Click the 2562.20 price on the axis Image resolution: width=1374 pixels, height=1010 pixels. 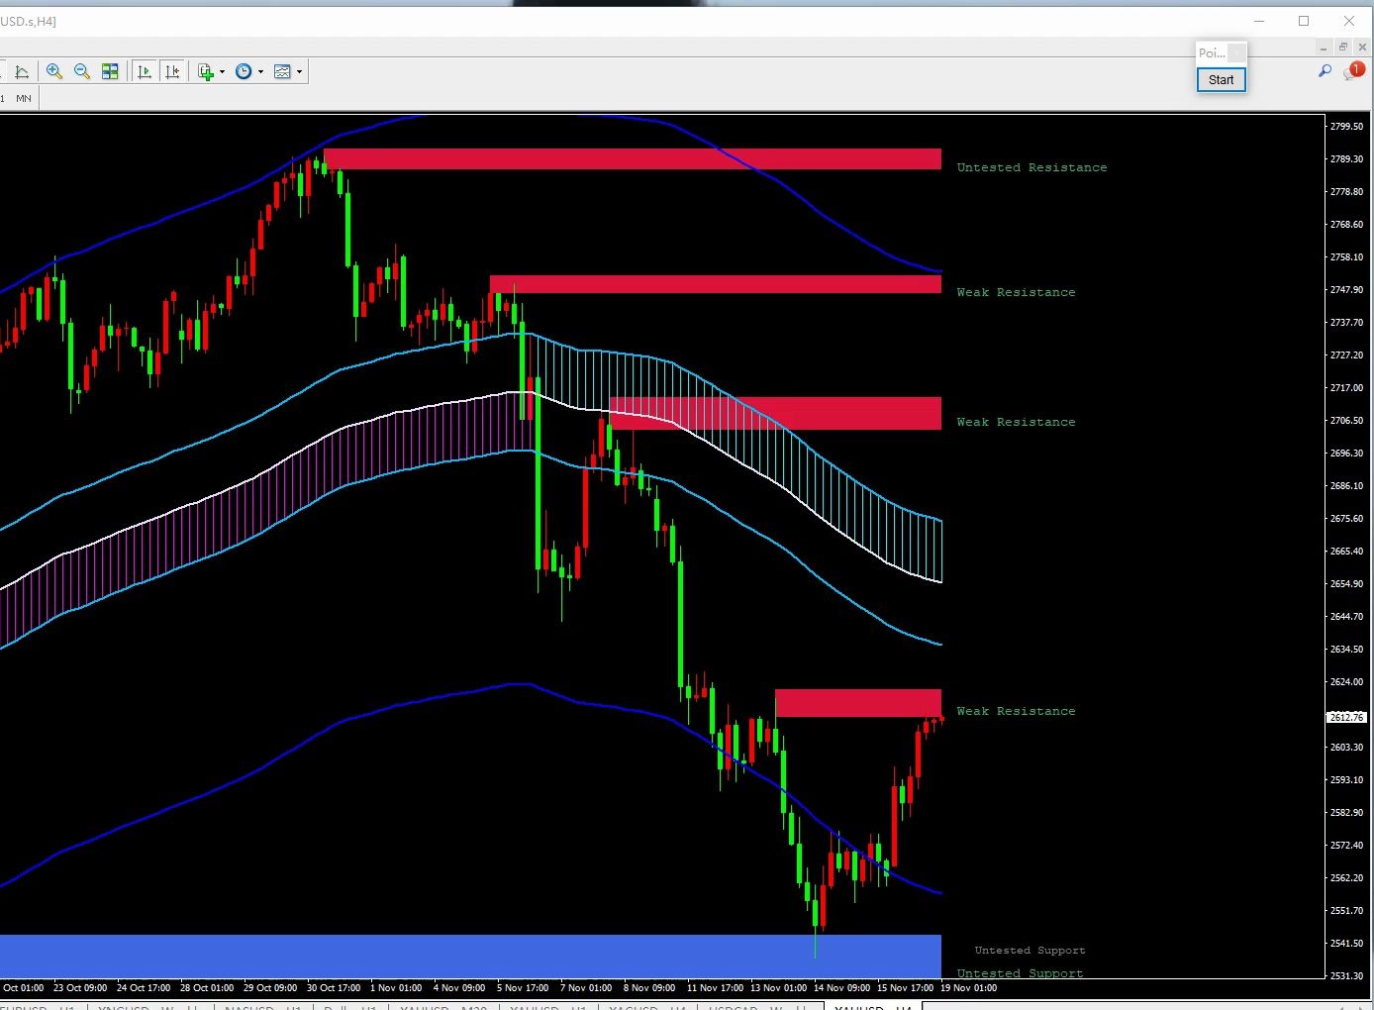(1346, 878)
